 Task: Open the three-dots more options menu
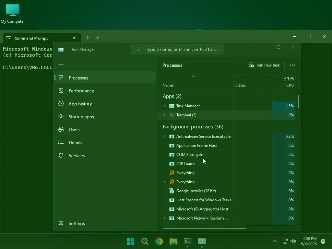tap(292, 65)
